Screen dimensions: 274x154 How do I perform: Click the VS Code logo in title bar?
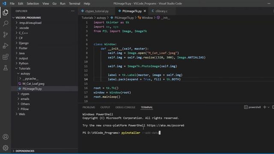point(4,3)
